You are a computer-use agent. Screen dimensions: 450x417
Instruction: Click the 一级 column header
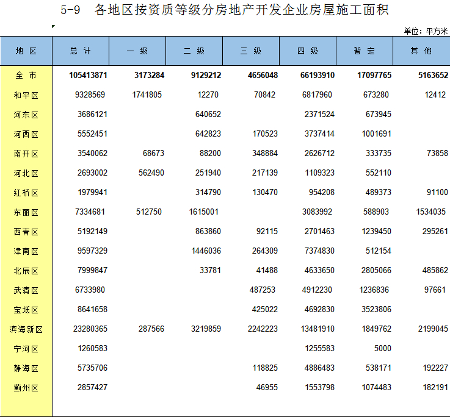click(137, 51)
